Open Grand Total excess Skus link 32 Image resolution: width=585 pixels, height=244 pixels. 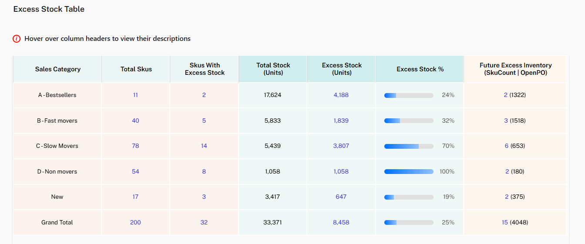click(204, 222)
